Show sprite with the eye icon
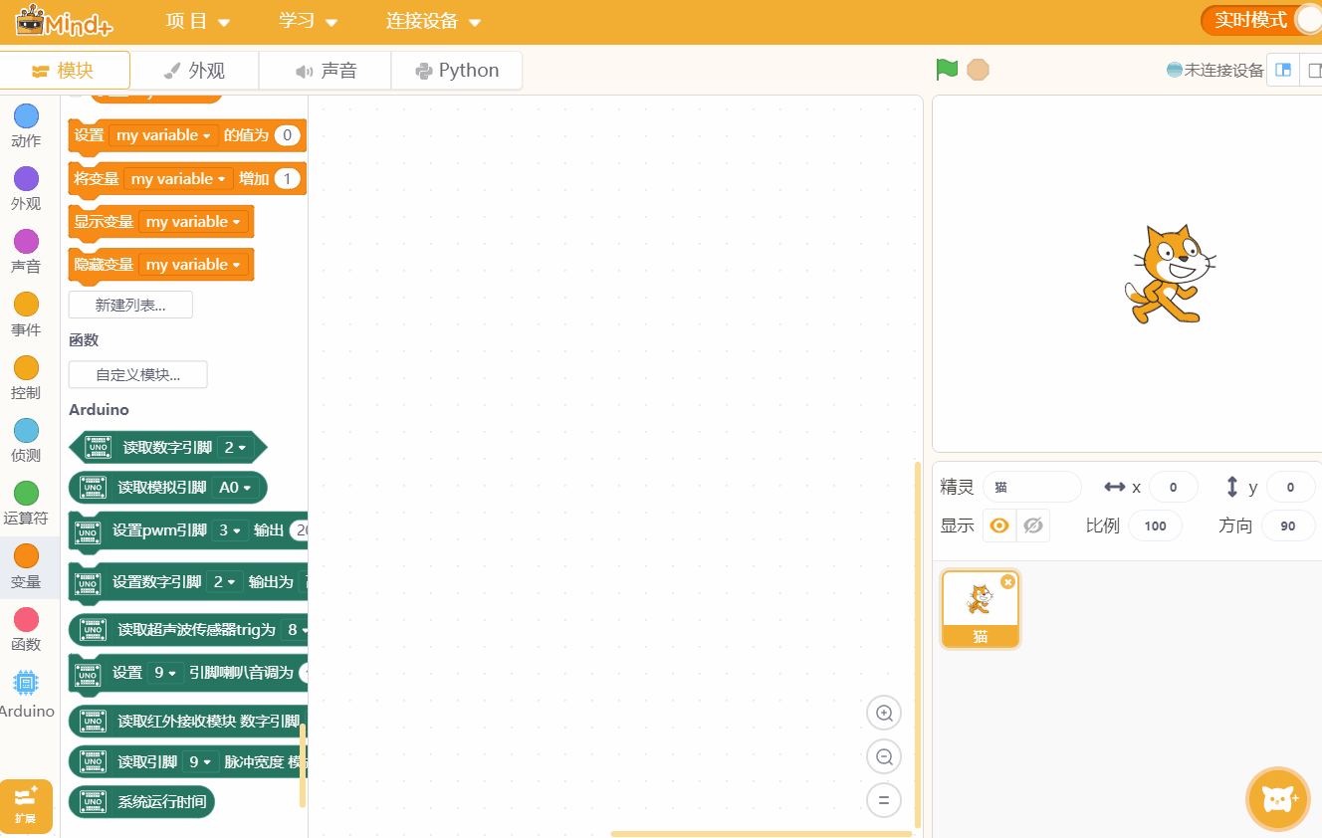Viewport: 1322px width, 838px height. 999,525
